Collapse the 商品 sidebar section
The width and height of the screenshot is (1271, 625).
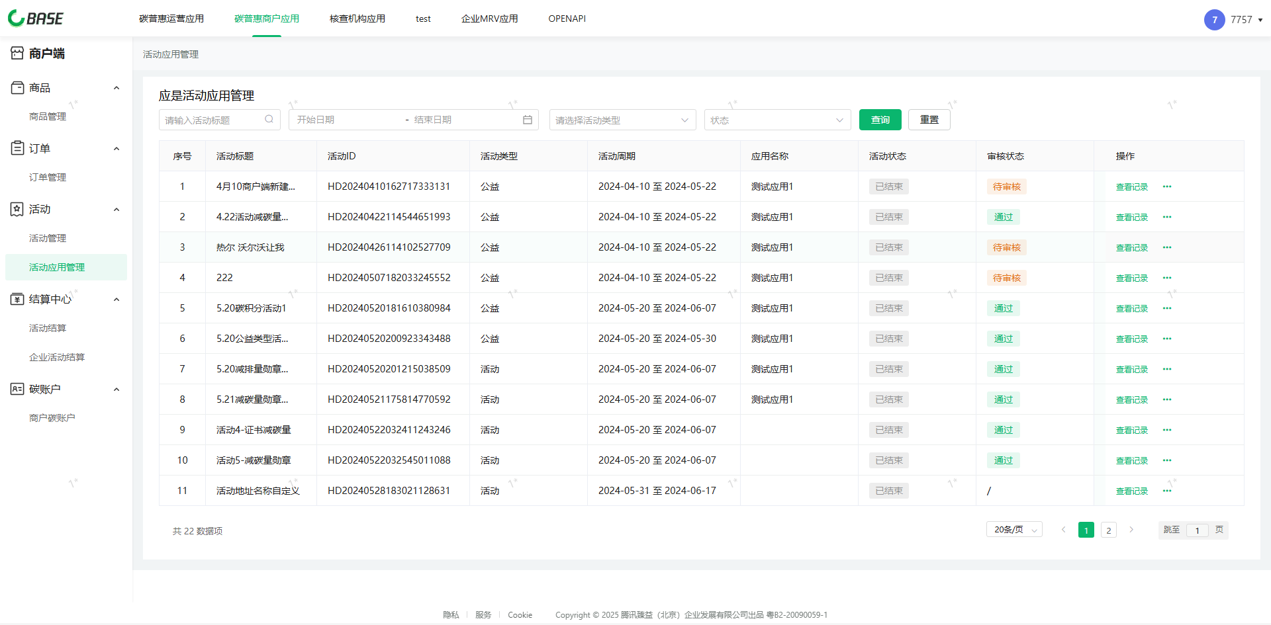point(117,88)
